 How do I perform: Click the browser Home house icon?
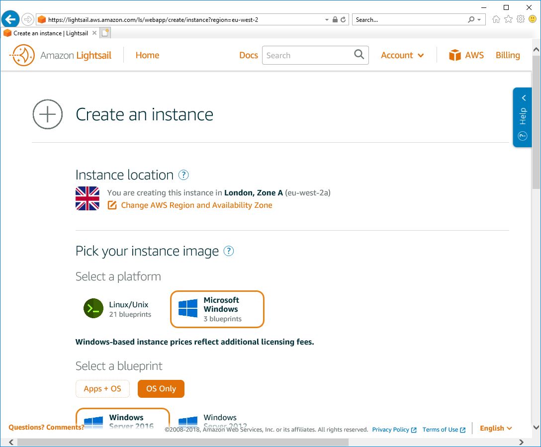(496, 19)
